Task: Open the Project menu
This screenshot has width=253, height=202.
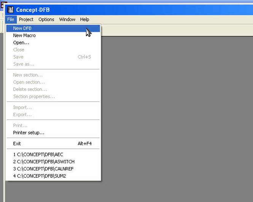Action: click(26, 19)
